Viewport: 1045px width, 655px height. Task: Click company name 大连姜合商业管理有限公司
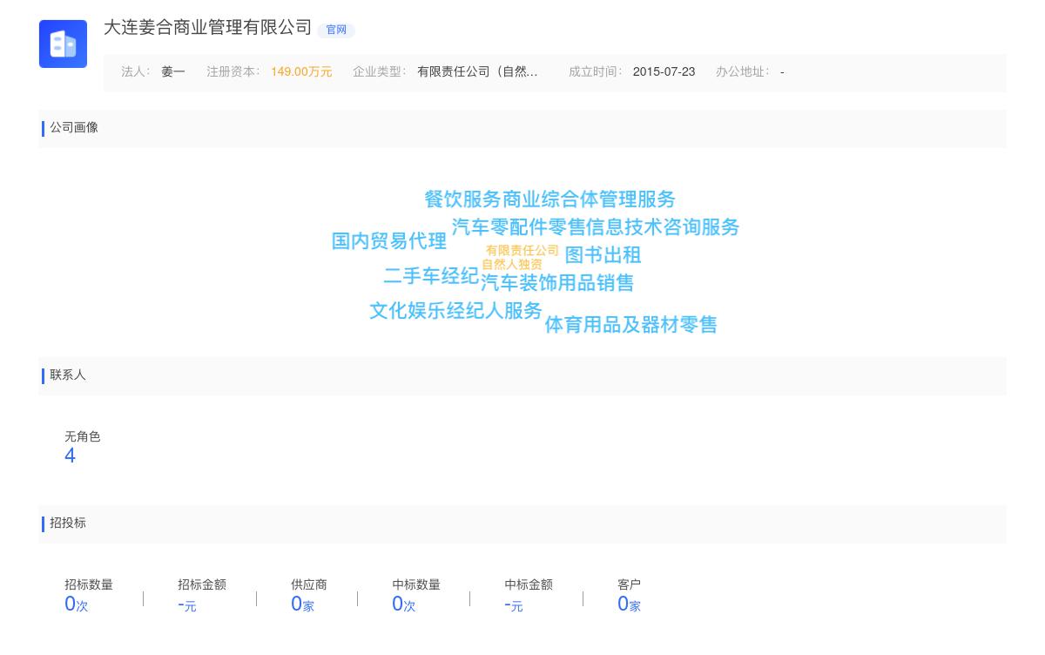pyautogui.click(x=207, y=27)
